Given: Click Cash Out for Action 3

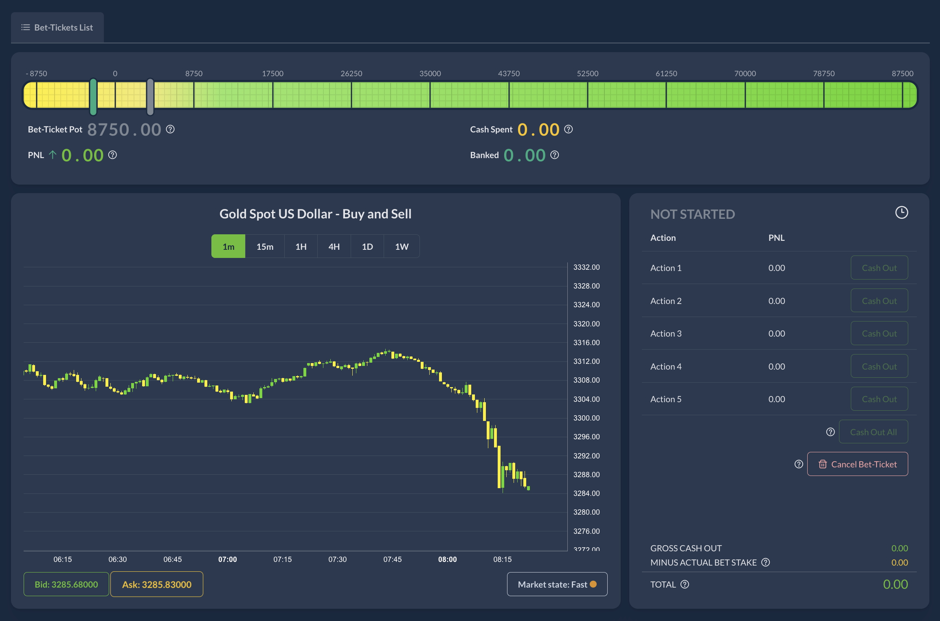Looking at the screenshot, I should coord(879,333).
